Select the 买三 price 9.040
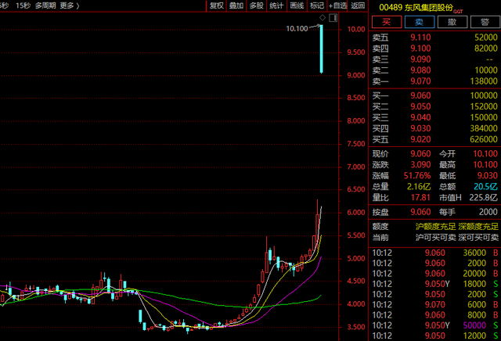This screenshot has width=501, height=341. [x=420, y=117]
